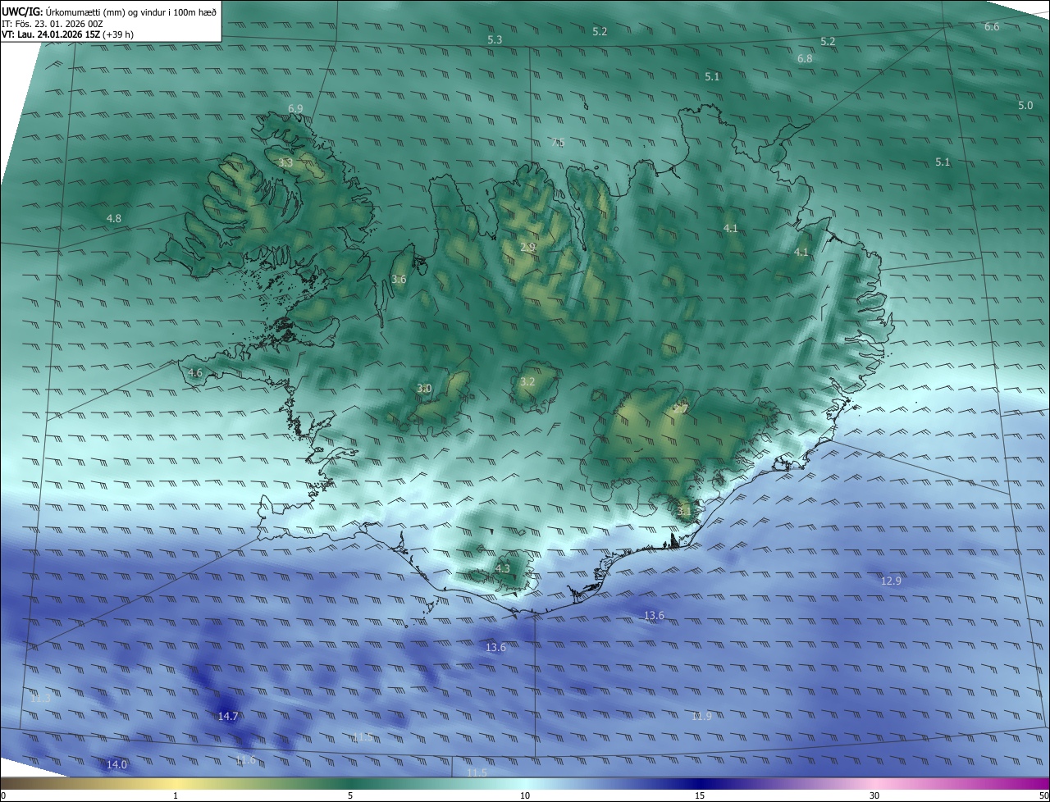Click the 5.3 value label

point(495,39)
